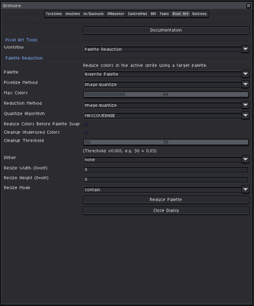Click the Palette Reduction workflow combo box

point(163,49)
